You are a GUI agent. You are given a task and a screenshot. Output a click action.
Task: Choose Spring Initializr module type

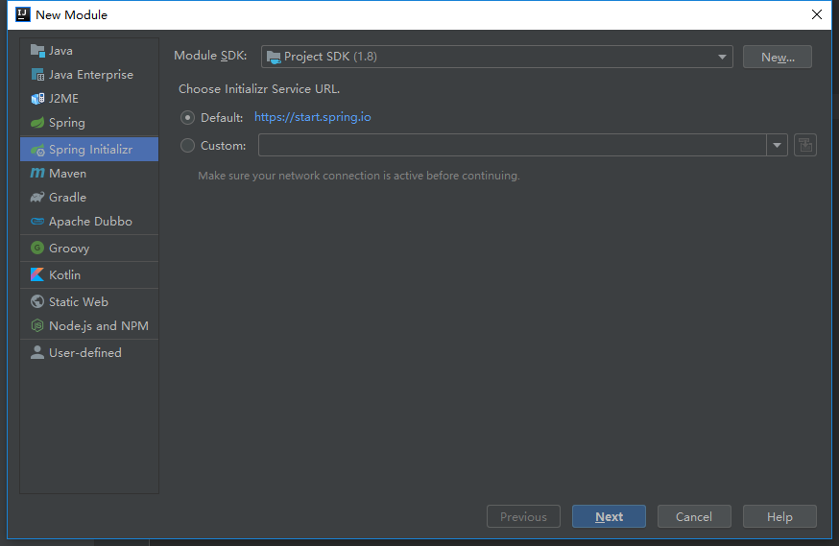point(89,149)
